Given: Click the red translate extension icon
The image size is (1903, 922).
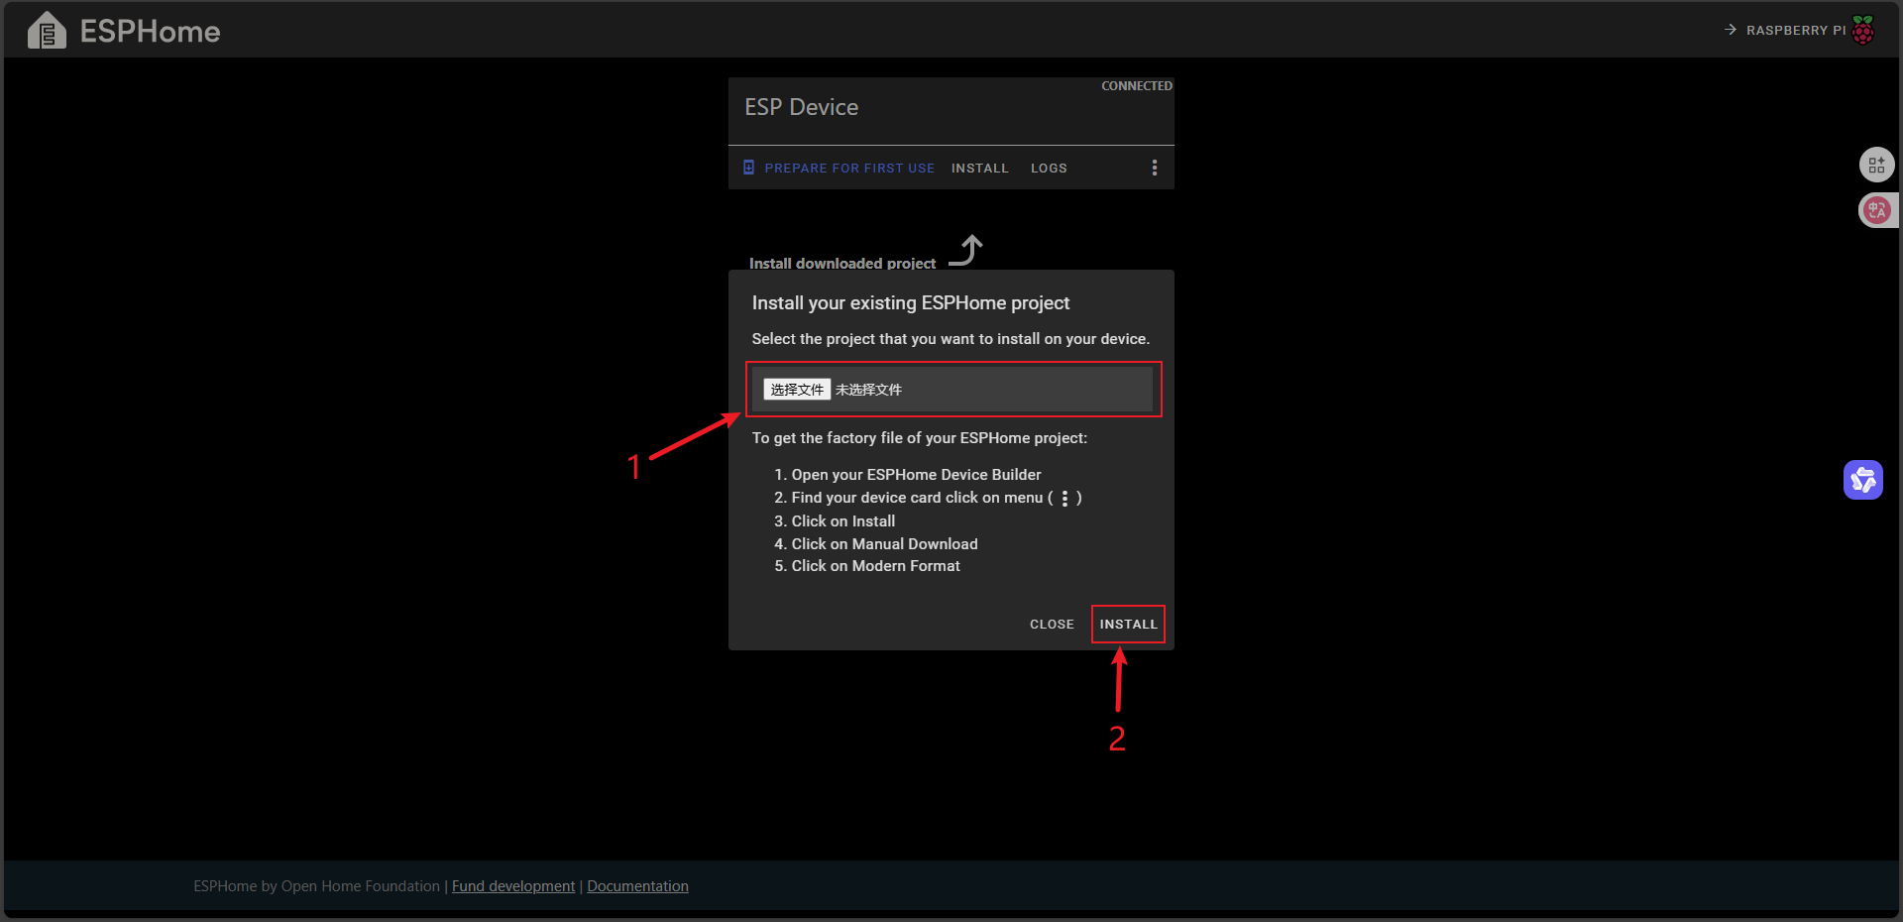Looking at the screenshot, I should [1876, 210].
